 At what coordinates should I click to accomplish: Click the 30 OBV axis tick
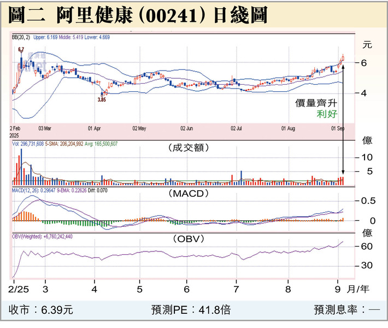[x=367, y=265]
